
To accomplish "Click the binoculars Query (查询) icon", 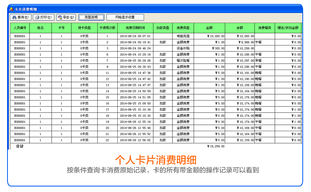I will point(14,17).
